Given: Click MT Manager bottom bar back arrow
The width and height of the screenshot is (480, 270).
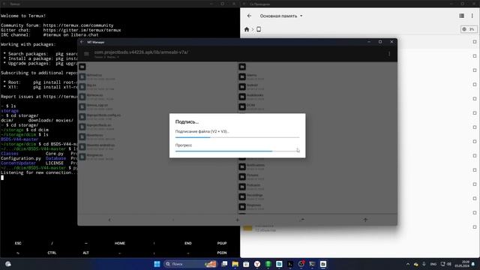Looking at the screenshot, I should pos(109,220).
